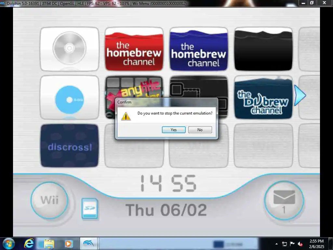Click No in the Confirm dialog
The image size is (333, 250).
click(200, 130)
